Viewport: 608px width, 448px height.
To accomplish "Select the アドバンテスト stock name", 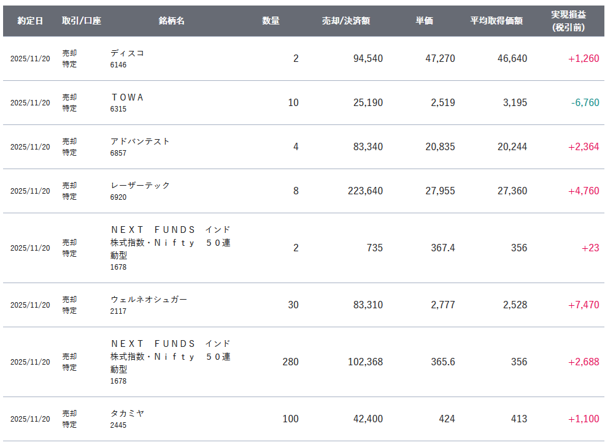I will click(140, 142).
